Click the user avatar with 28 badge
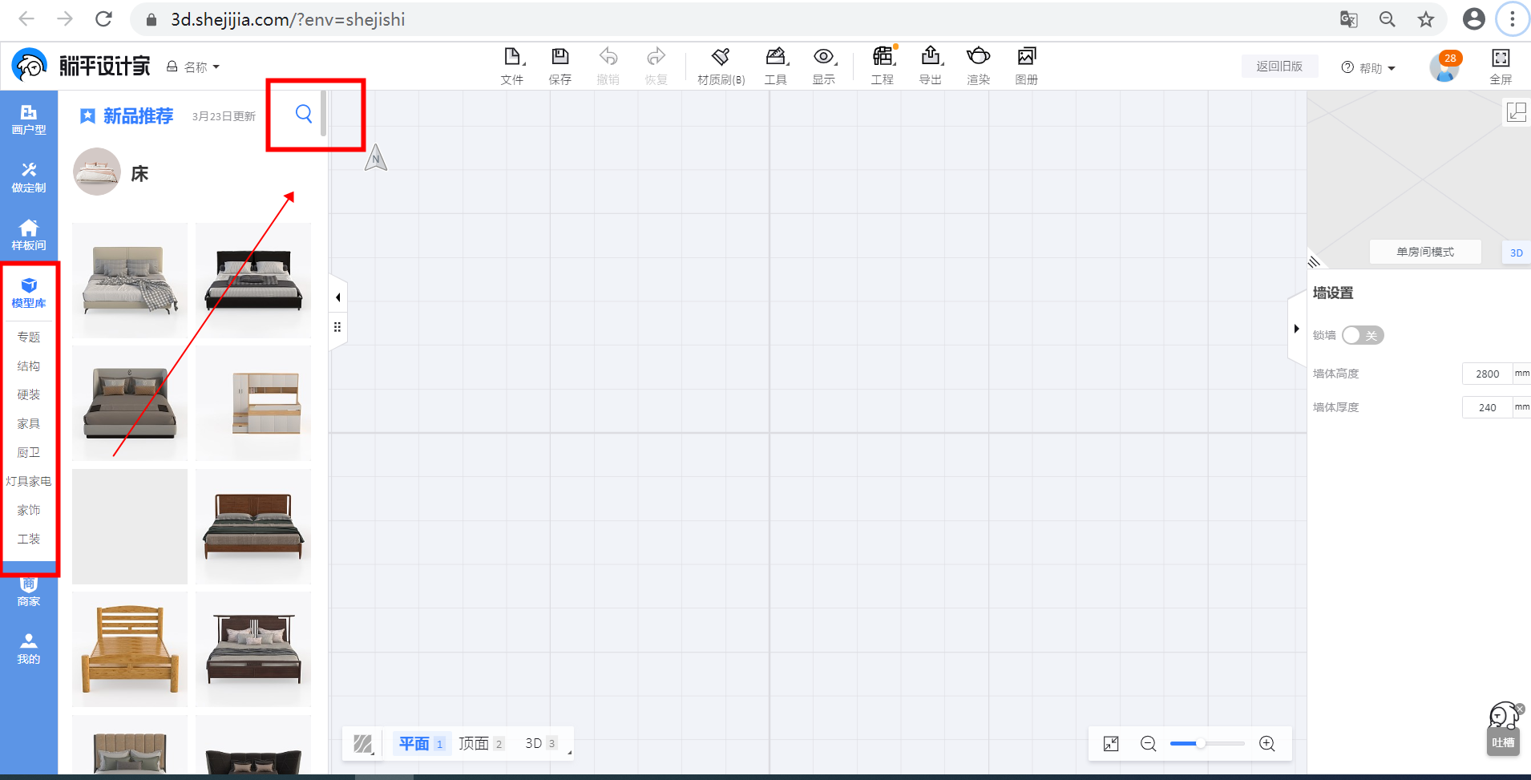Screen dimensions: 1531x780 [1445, 66]
